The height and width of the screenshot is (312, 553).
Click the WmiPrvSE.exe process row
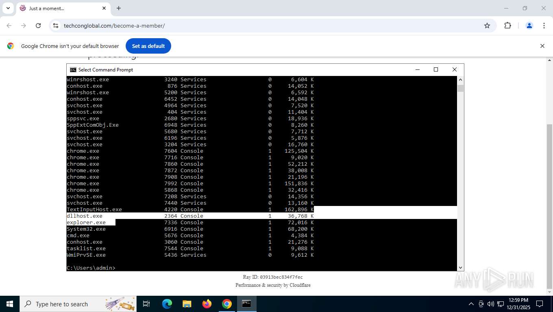pos(190,255)
